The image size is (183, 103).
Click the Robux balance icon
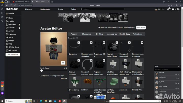coord(173,9)
